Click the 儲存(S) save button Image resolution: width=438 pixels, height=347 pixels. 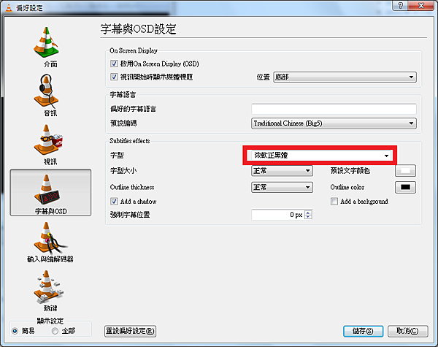[363, 331]
